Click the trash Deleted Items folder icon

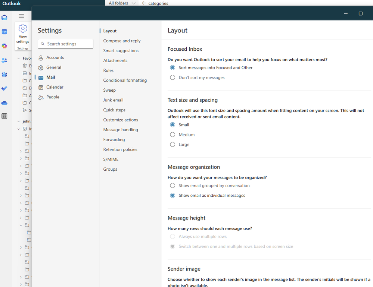pyautogui.click(x=25, y=66)
